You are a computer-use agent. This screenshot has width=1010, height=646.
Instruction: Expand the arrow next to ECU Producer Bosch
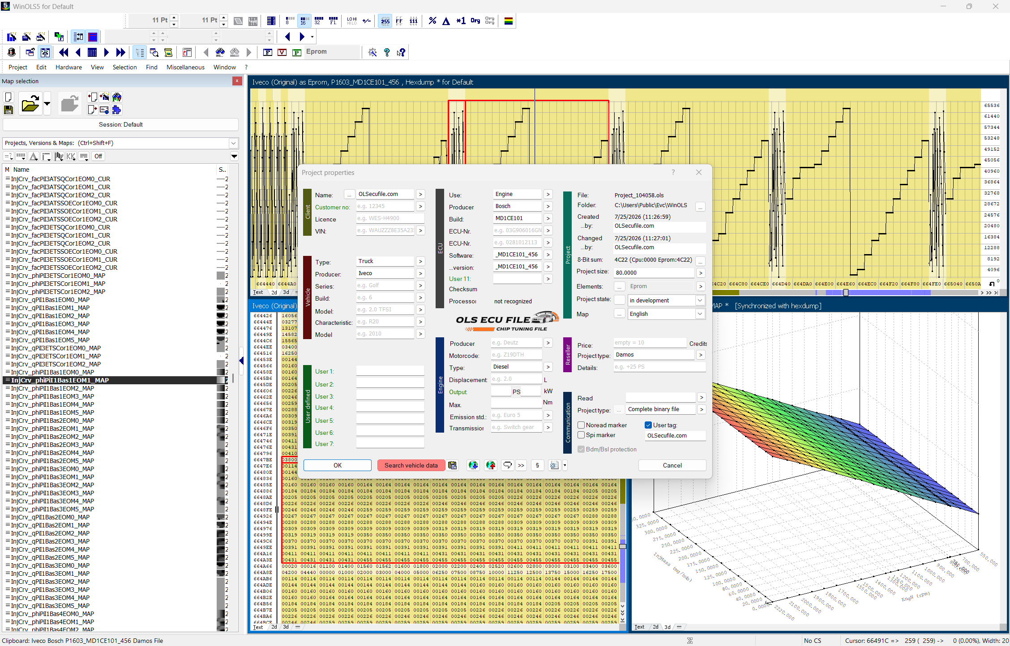(548, 206)
